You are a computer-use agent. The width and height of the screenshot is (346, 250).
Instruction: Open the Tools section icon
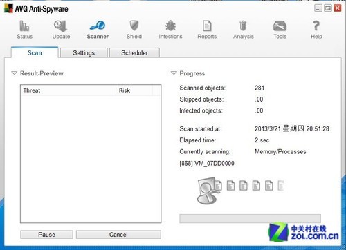280,26
